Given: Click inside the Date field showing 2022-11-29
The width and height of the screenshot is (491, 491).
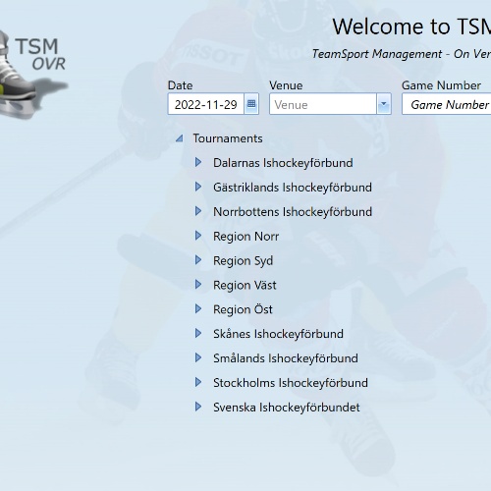Looking at the screenshot, I should click(206, 104).
